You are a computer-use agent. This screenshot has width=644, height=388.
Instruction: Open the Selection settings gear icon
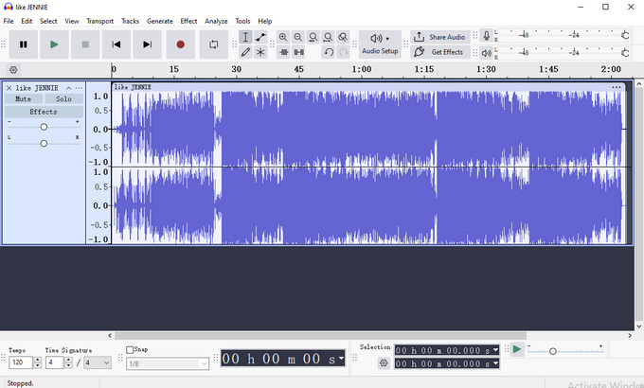coord(384,363)
